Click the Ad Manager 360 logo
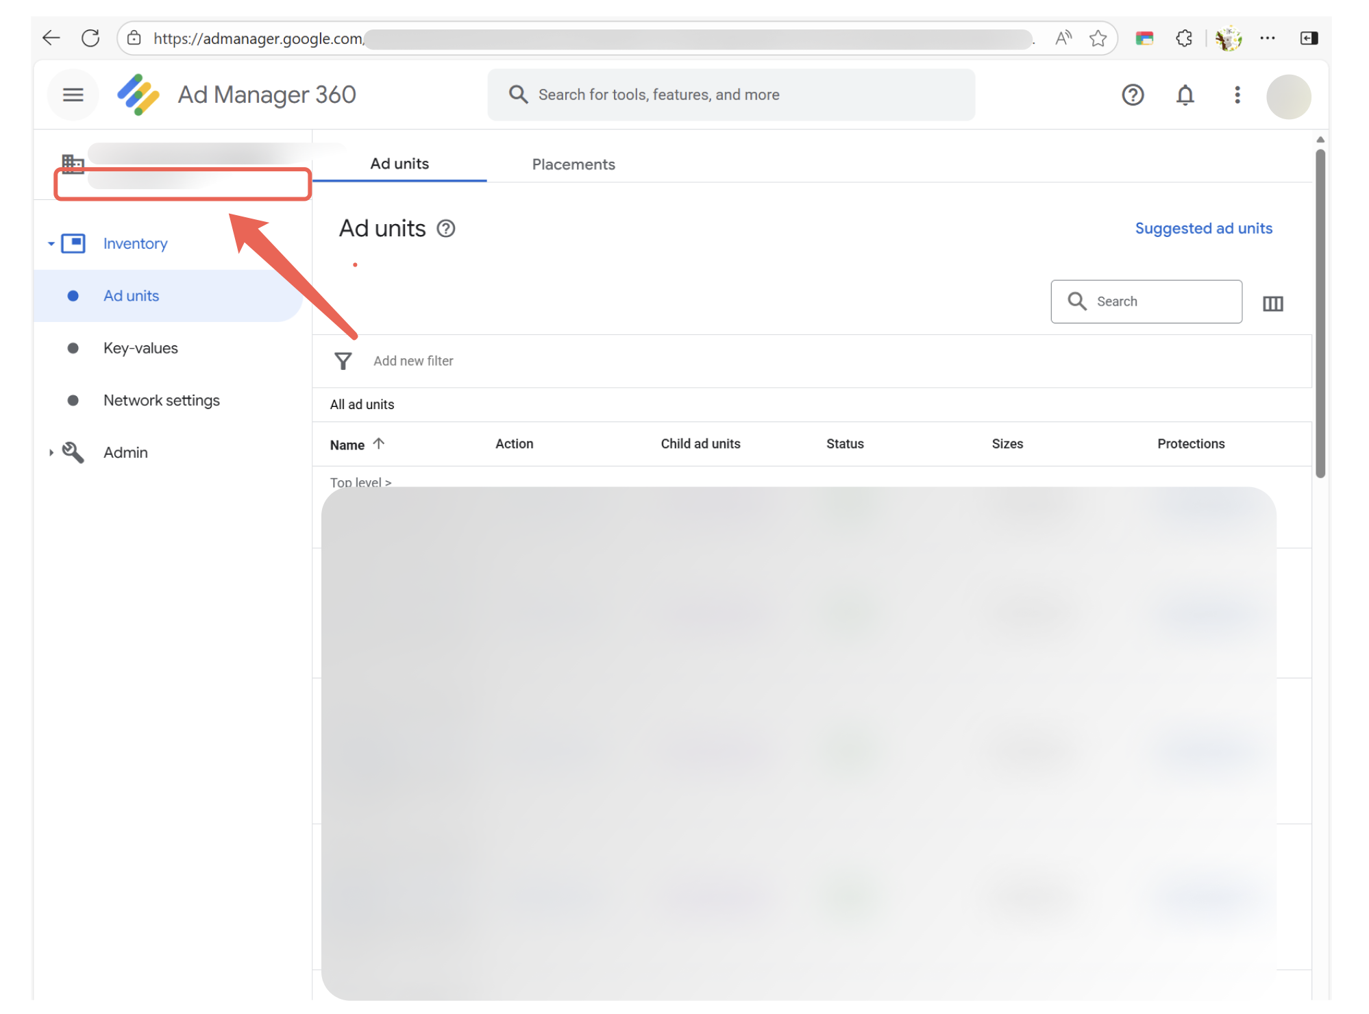 (138, 95)
